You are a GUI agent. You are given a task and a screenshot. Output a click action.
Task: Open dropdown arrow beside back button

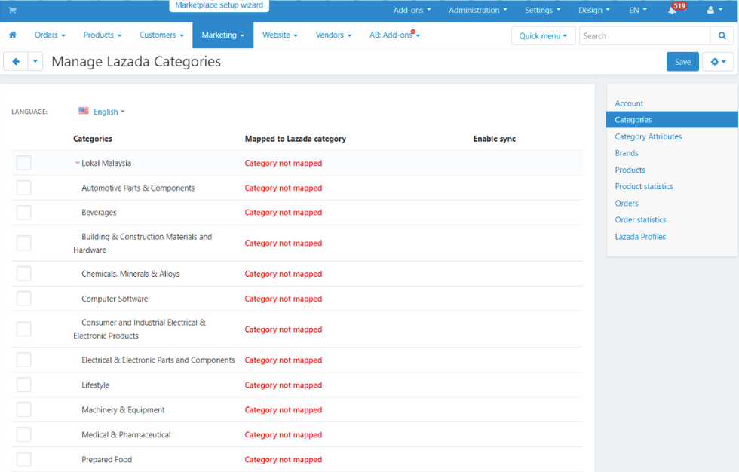[35, 62]
